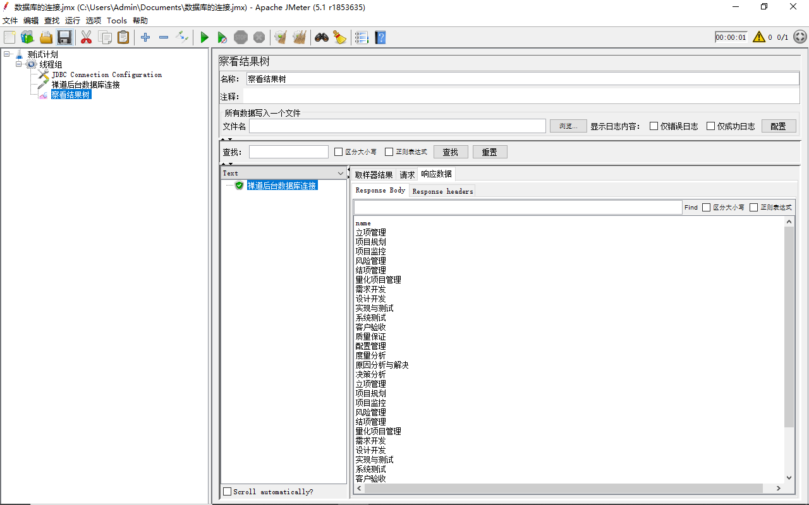
Task: Click the 文件名 input field
Action: tap(398, 126)
